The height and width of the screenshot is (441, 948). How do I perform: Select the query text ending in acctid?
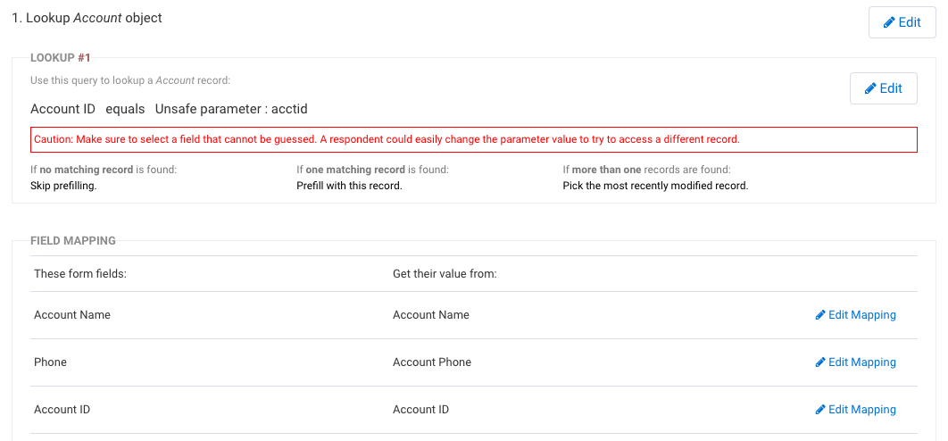click(170, 110)
